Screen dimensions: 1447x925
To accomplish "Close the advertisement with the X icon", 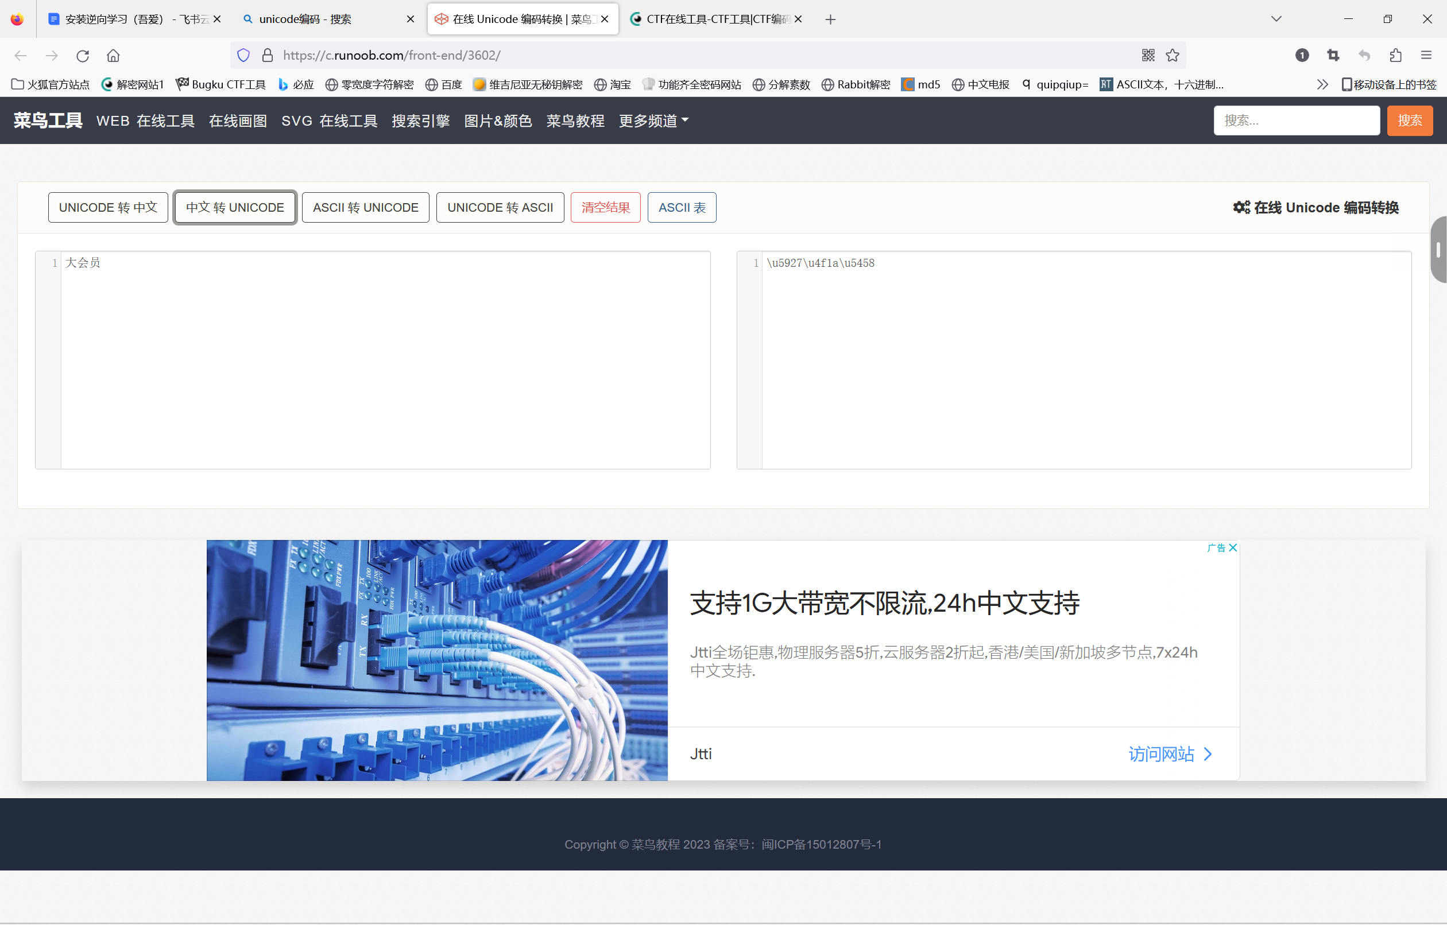I will click(1233, 548).
